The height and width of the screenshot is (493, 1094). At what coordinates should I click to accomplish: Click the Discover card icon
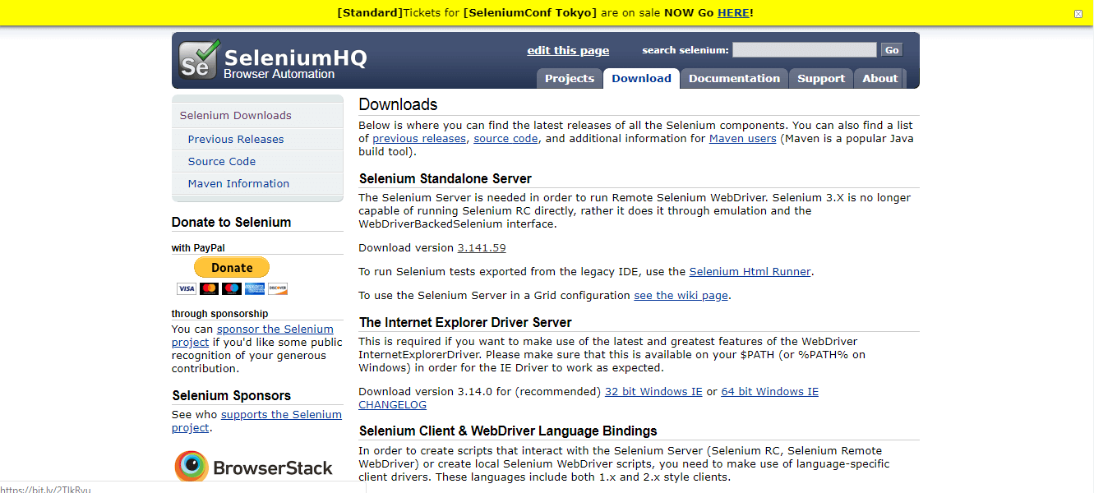pos(278,288)
